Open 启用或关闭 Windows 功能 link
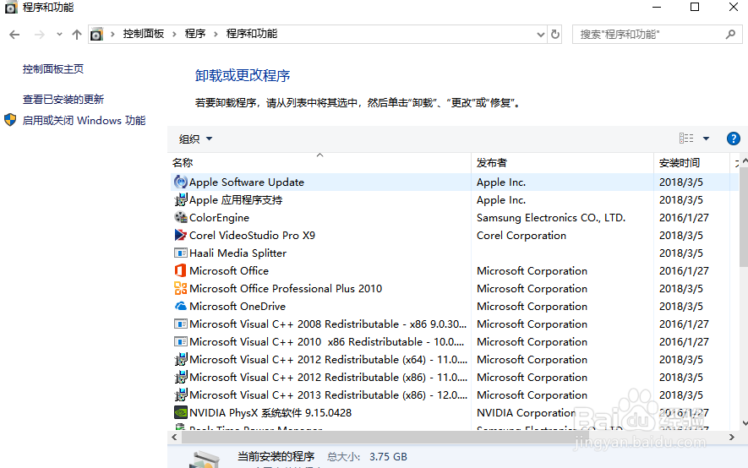 84,120
